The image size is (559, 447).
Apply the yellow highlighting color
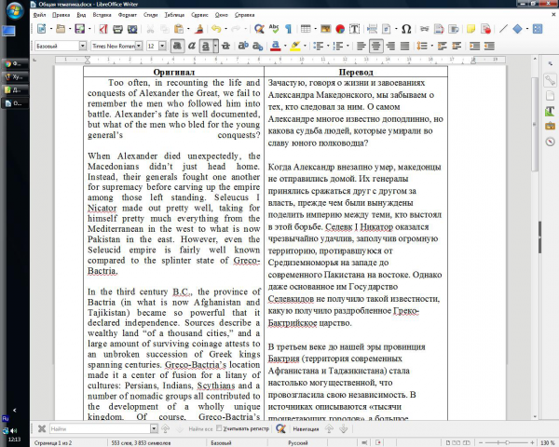pos(294,46)
